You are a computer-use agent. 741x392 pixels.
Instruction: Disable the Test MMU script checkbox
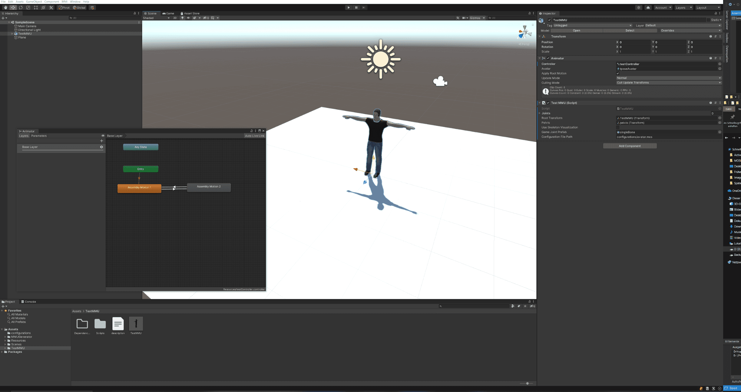point(548,103)
